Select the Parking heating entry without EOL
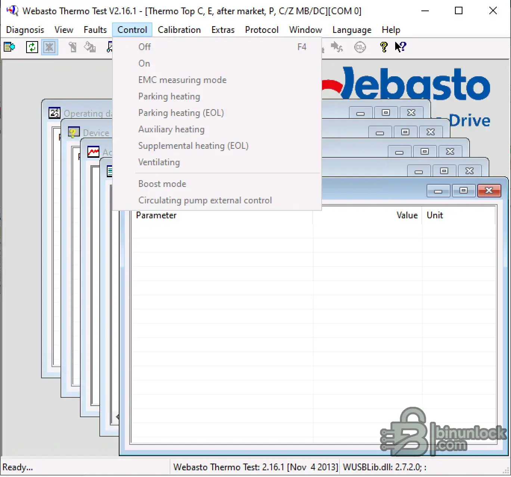 [x=217, y=96]
